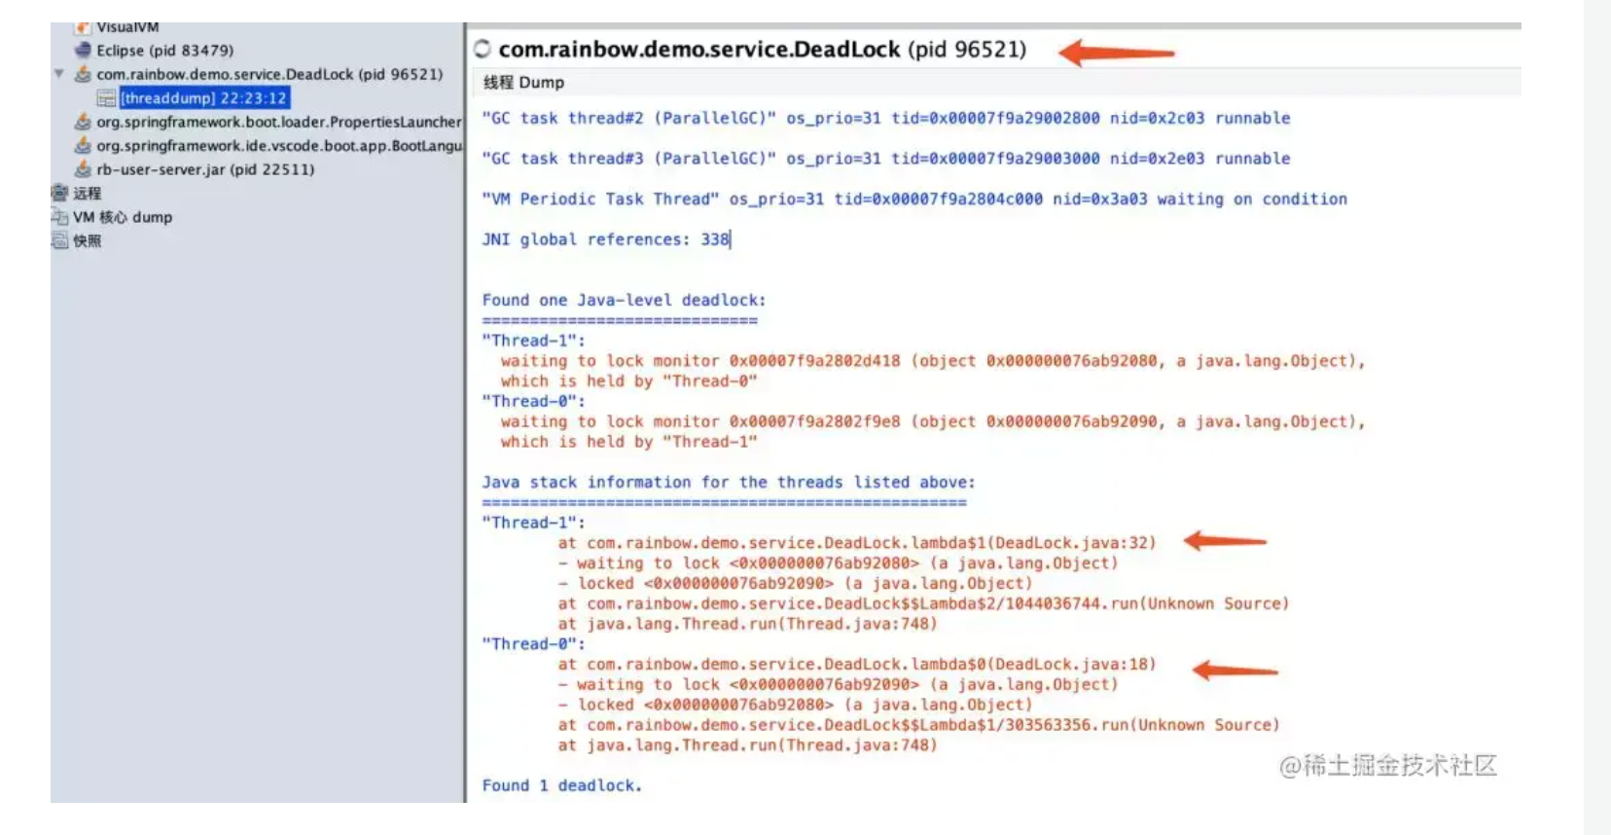Click the which is held by "Thread-0" line

click(628, 381)
